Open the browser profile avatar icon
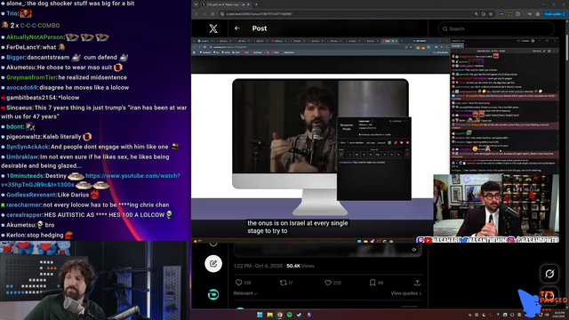The width and height of the screenshot is (569, 320). pos(538,14)
